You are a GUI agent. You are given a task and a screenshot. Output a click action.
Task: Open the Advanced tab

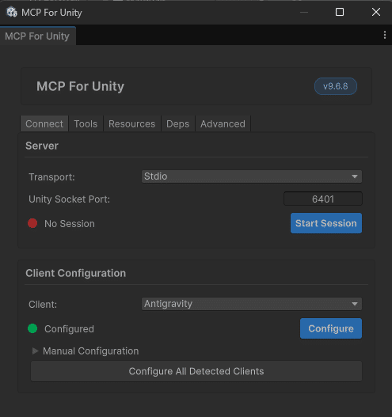click(223, 124)
